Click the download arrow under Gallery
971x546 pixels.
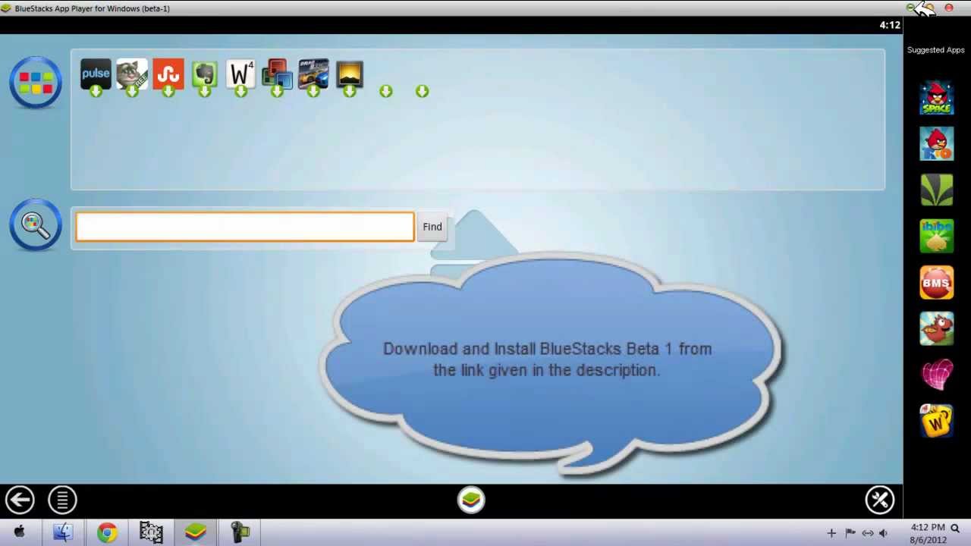point(350,91)
